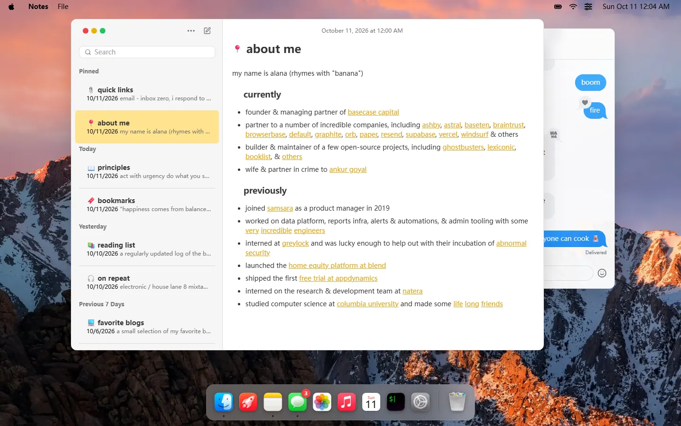Focus the Search notes field
Image resolution: width=681 pixels, height=426 pixels.
coord(147,52)
